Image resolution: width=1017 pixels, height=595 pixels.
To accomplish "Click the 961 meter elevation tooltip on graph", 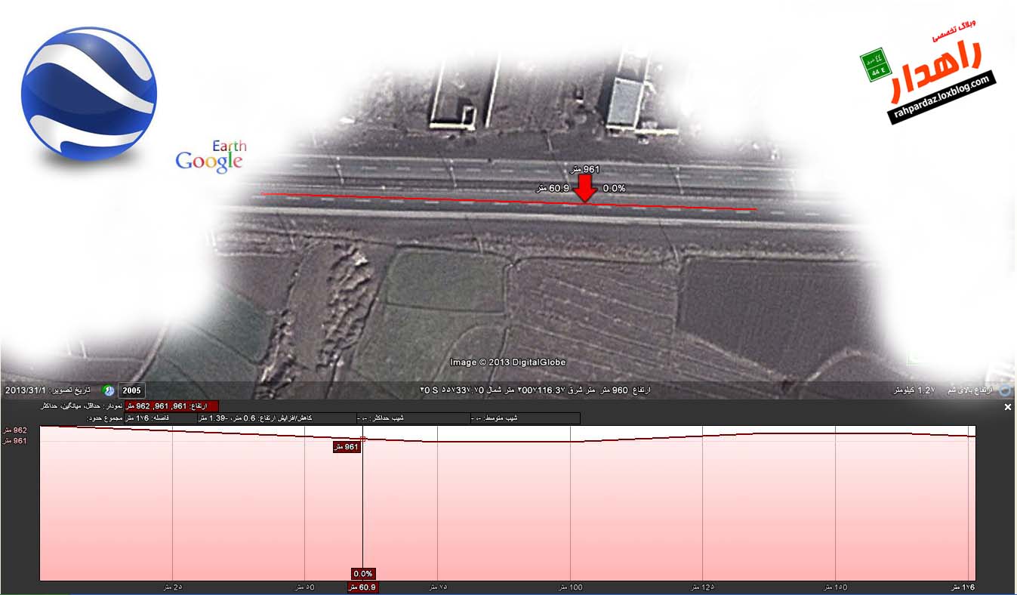I will (346, 447).
